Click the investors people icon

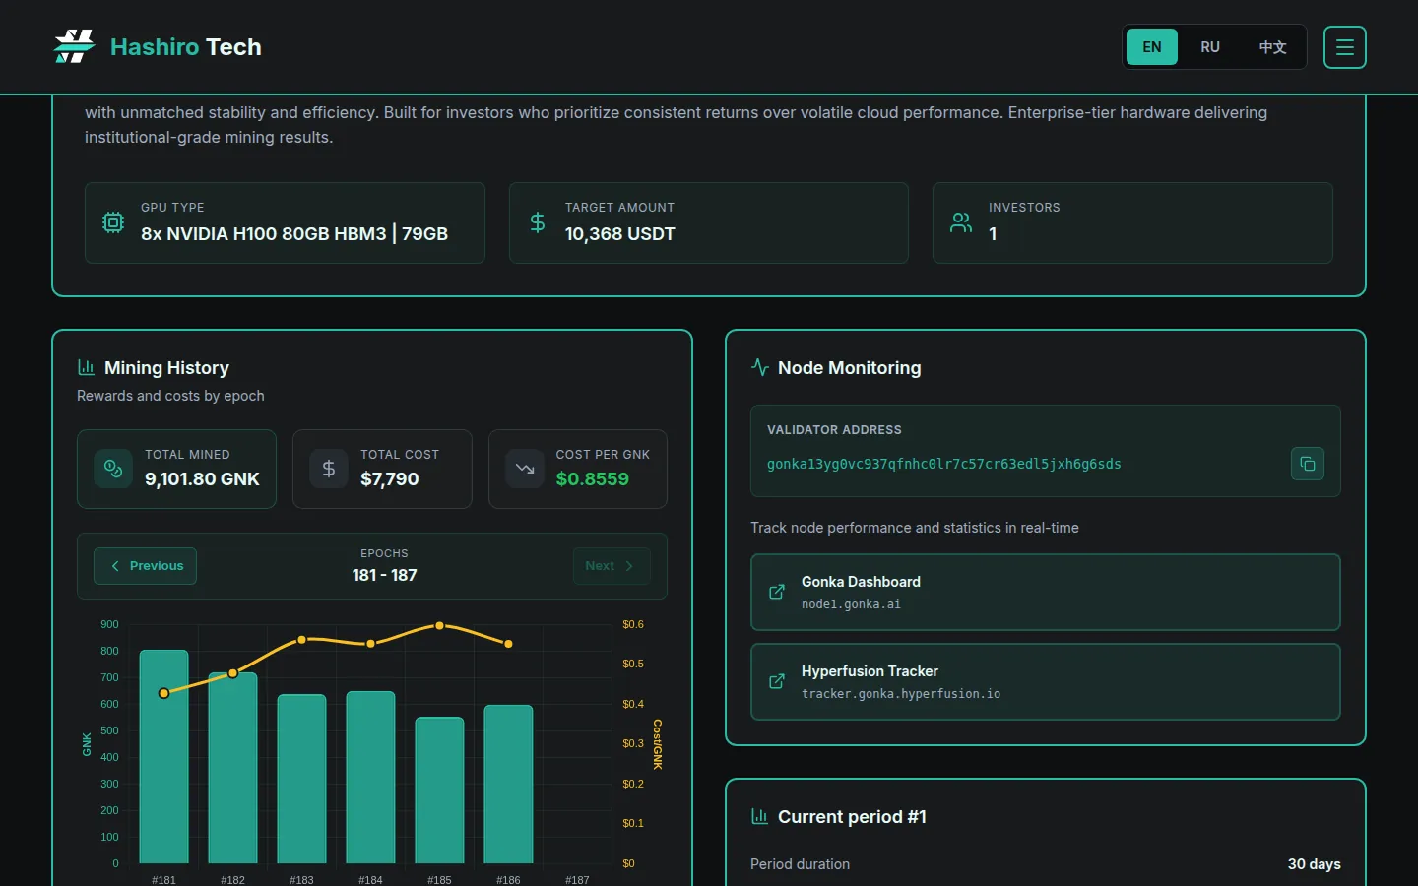click(x=961, y=222)
